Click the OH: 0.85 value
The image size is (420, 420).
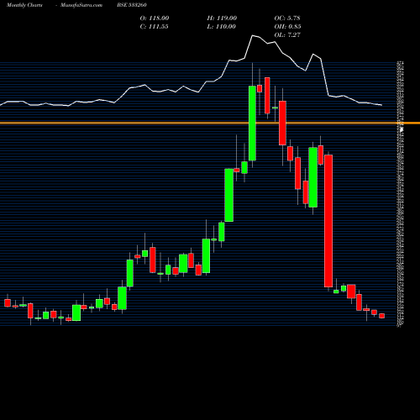(x=287, y=27)
